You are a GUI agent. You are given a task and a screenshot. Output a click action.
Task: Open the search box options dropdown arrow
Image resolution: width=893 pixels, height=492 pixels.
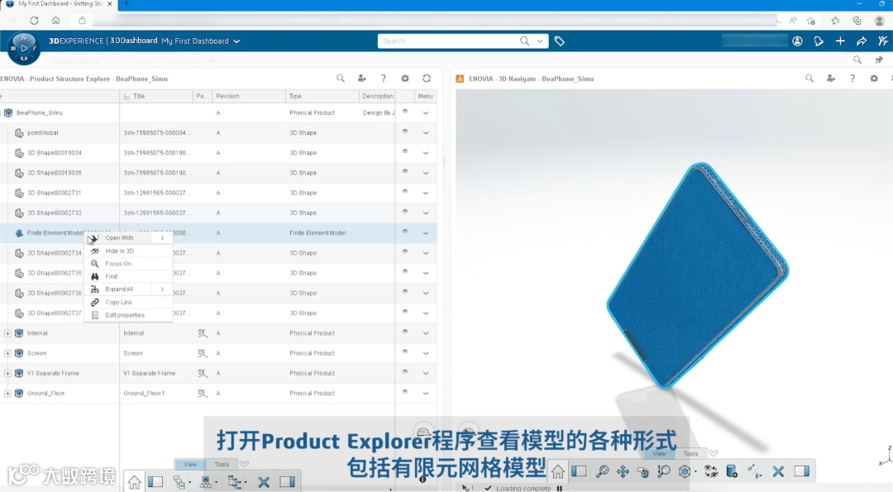(539, 41)
